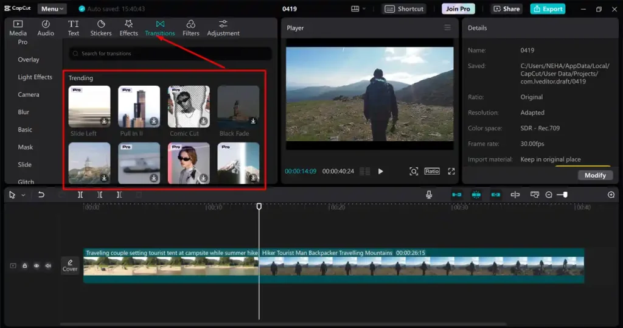
Task: Select the Mask transition category
Action: [26, 147]
